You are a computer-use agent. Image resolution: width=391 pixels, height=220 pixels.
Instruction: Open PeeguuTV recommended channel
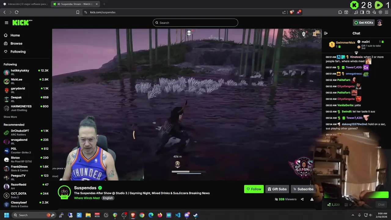coord(26,177)
